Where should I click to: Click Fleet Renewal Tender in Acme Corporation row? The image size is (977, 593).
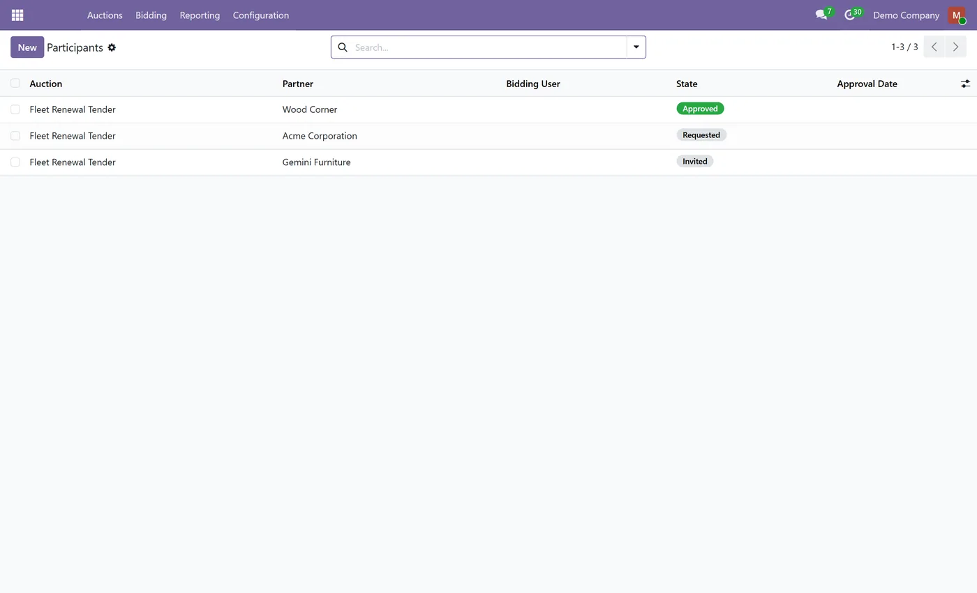(x=73, y=136)
